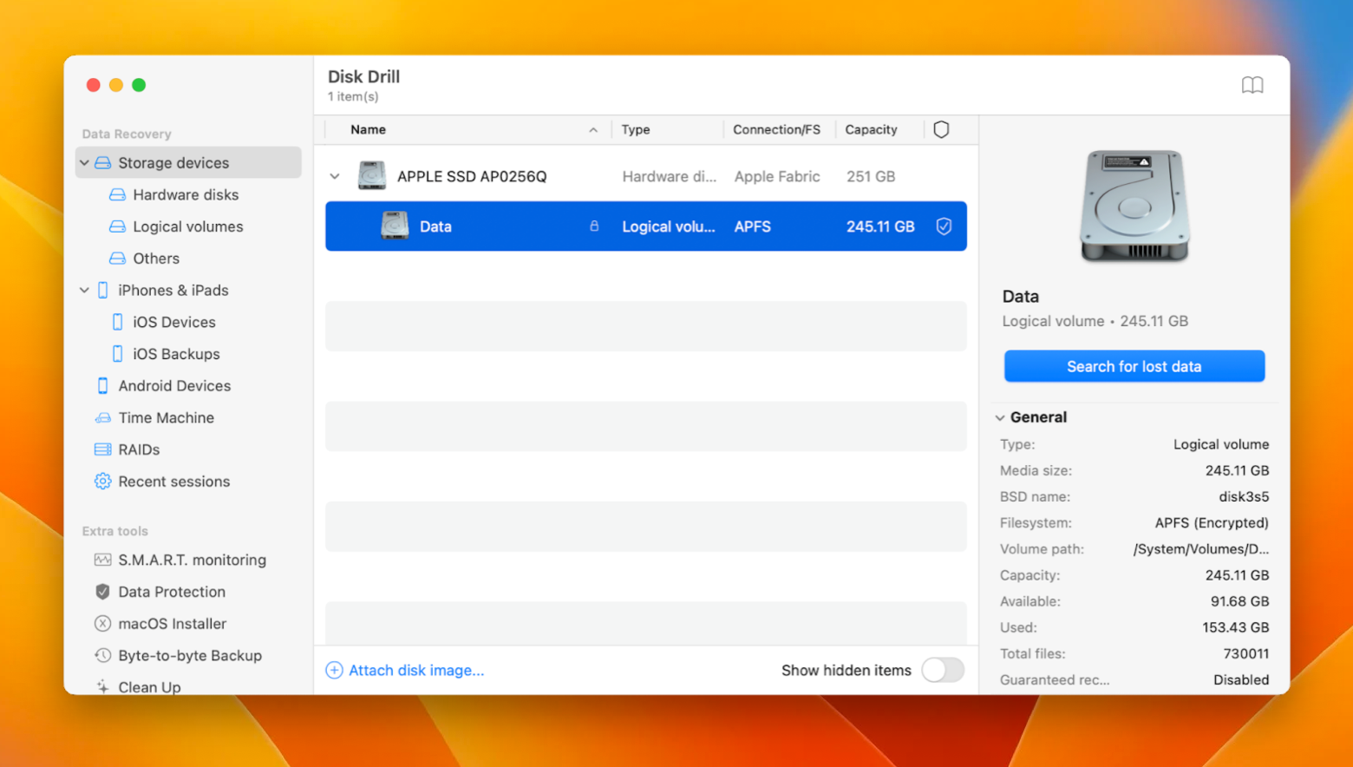Screen dimensions: 1353x767
Task: Click the Storage devices drive icon
Action: (103, 163)
